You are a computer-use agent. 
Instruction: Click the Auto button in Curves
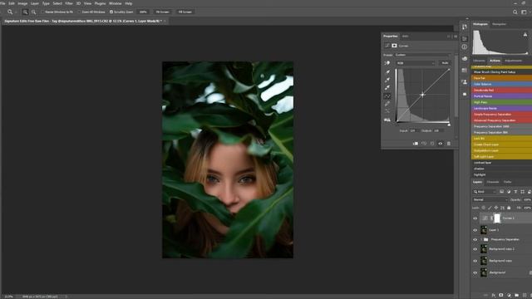[445, 63]
